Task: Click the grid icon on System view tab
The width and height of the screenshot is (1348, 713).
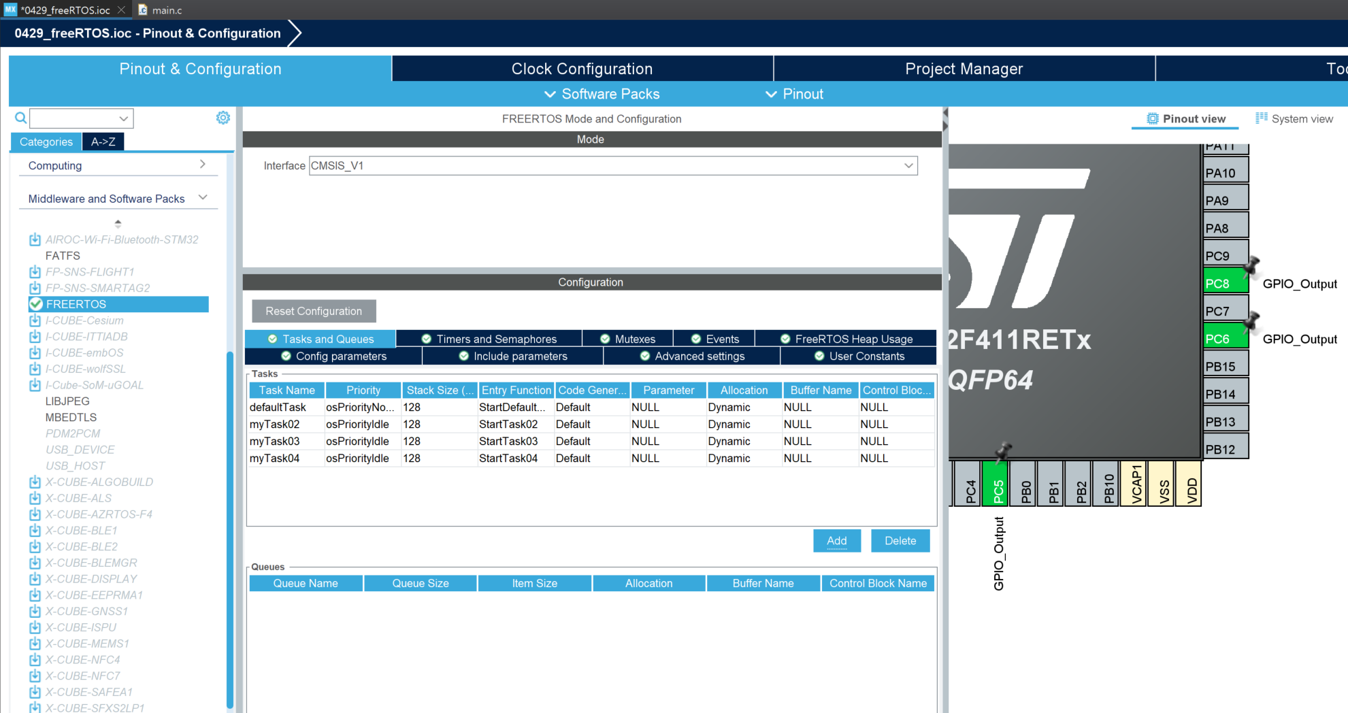Action: coord(1262,118)
